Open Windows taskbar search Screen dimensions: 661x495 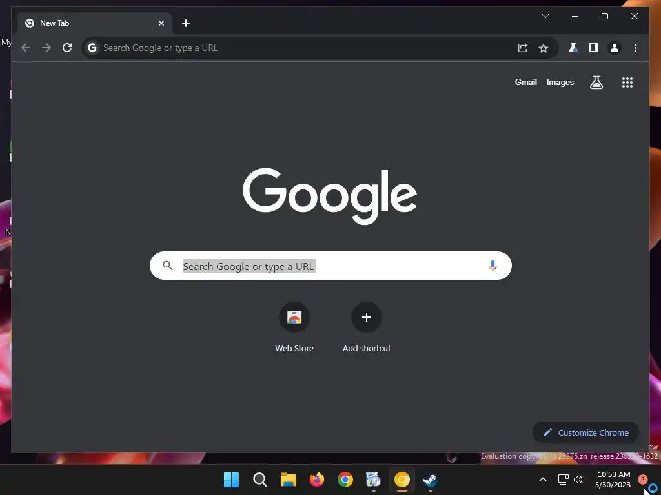(259, 480)
